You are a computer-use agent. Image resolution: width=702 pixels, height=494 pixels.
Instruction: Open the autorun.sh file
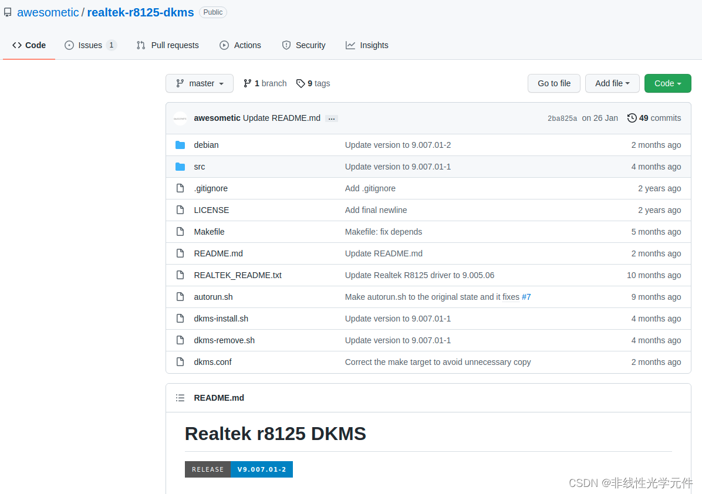coord(213,297)
